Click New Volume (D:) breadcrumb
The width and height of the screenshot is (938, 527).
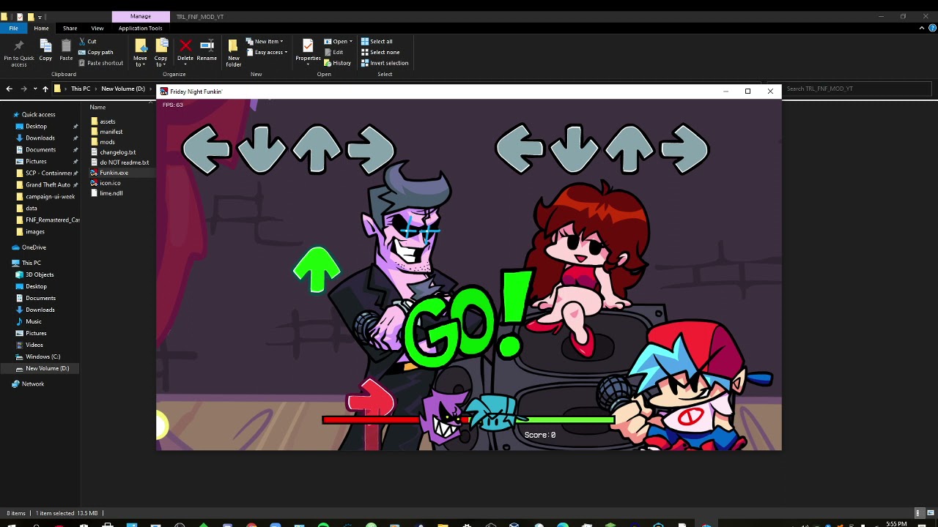123,89
